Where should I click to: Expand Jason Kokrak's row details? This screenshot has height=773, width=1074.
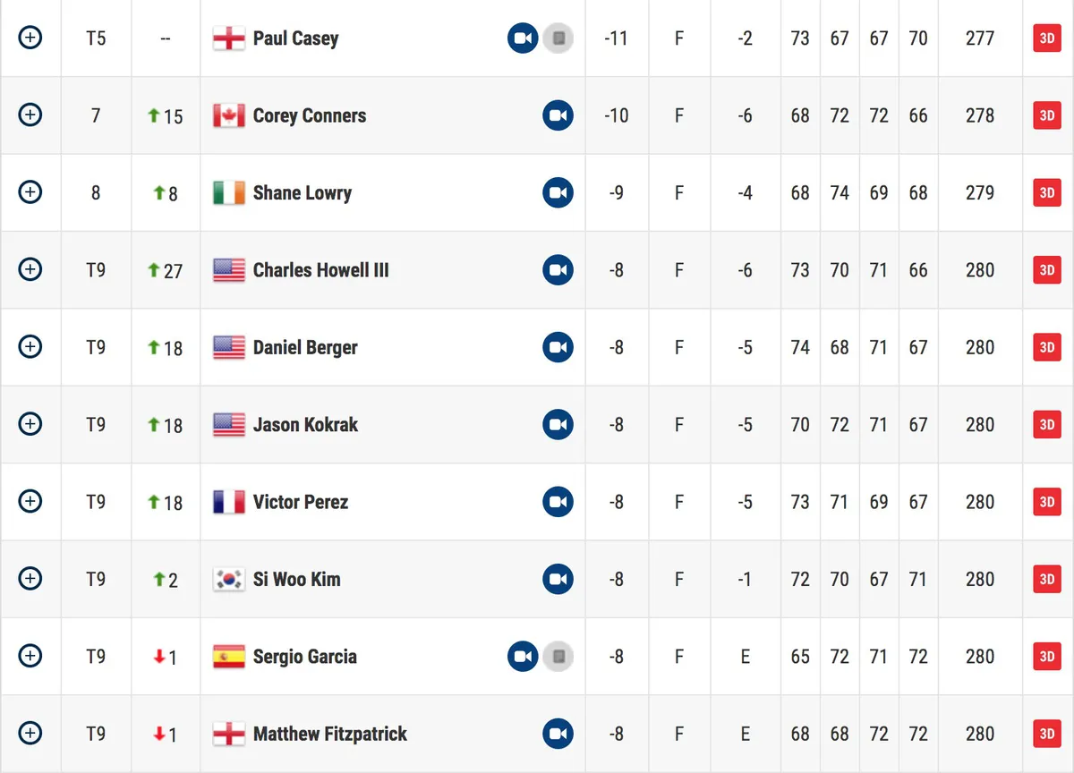30,424
